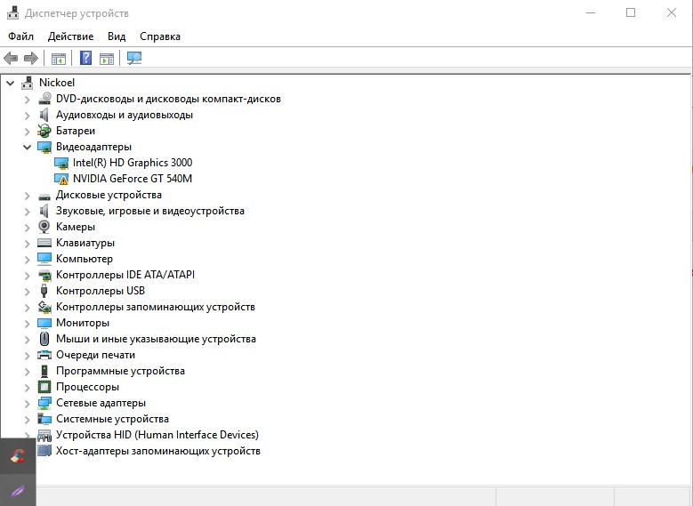
Task: Click the disk drive icon beside Дисковые устройства
Action: (x=44, y=197)
